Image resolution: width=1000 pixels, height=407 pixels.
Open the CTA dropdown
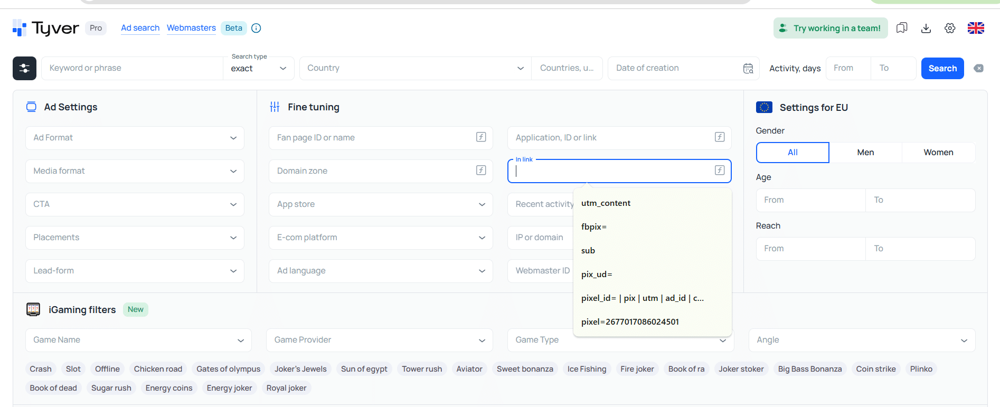click(135, 204)
